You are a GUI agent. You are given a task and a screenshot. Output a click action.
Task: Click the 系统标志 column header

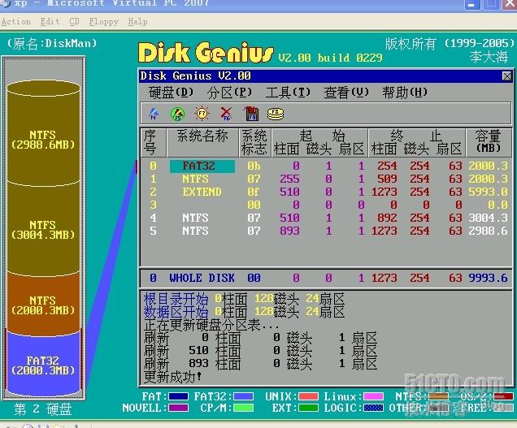(254, 142)
